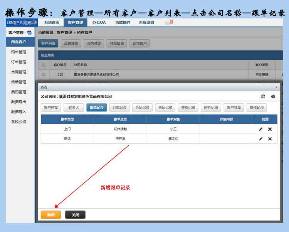
Task: Select 办公OA in the top menu
Action: tap(99, 22)
